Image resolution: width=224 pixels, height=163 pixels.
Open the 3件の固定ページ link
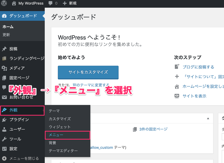point(153,129)
